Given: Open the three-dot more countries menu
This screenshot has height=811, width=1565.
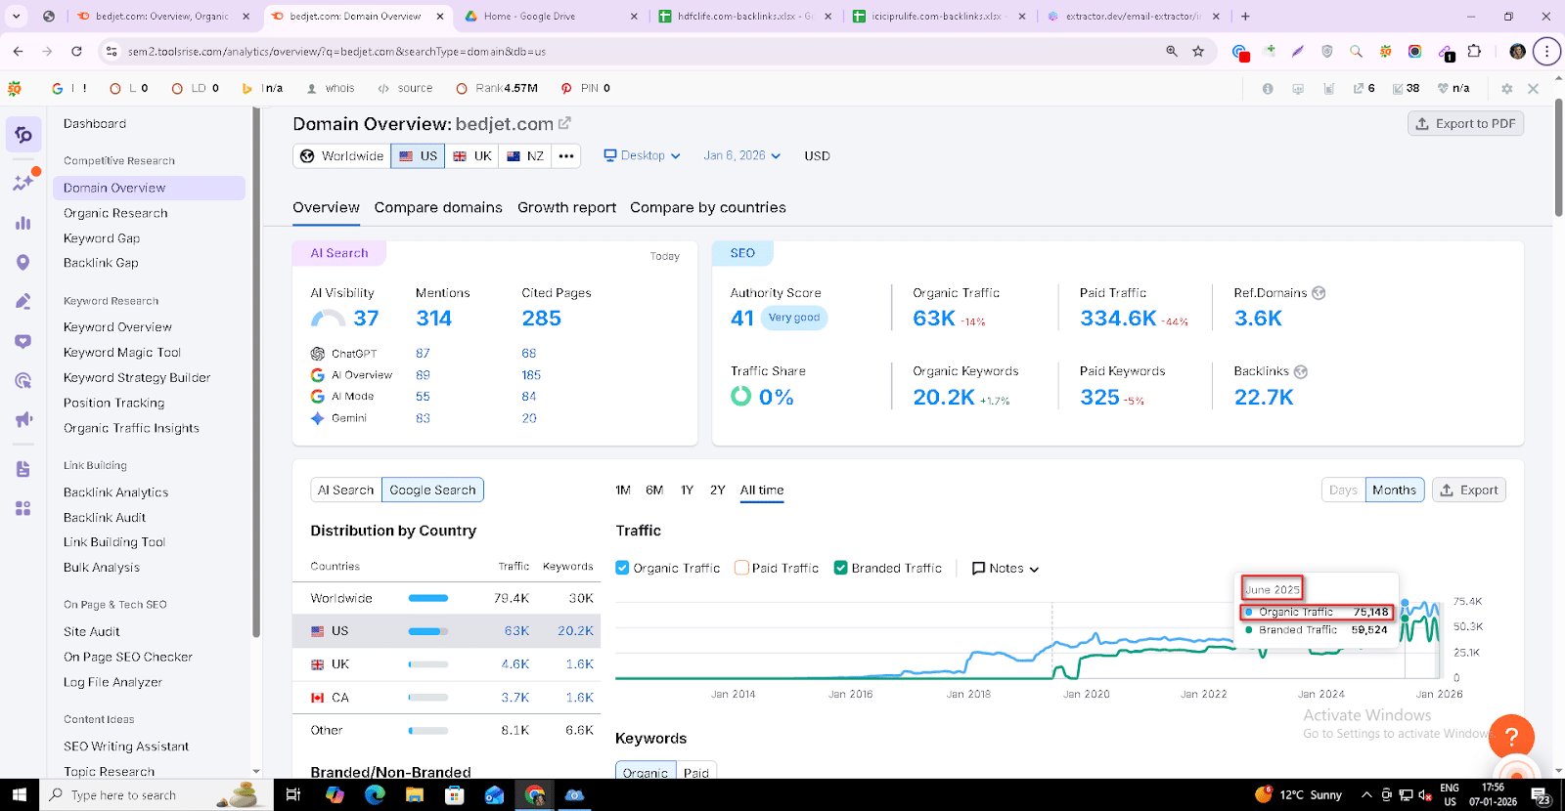Looking at the screenshot, I should [x=566, y=155].
